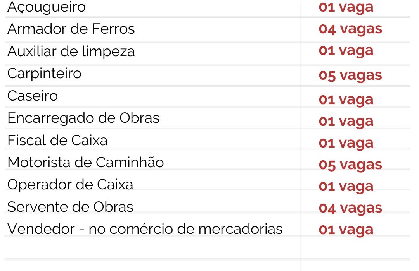
Task: Click the 04 vagas count for Armador de Ferros
Action: point(350,29)
